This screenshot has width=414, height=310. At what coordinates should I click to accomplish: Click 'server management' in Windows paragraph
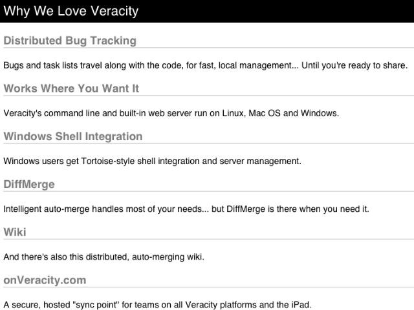(263, 161)
